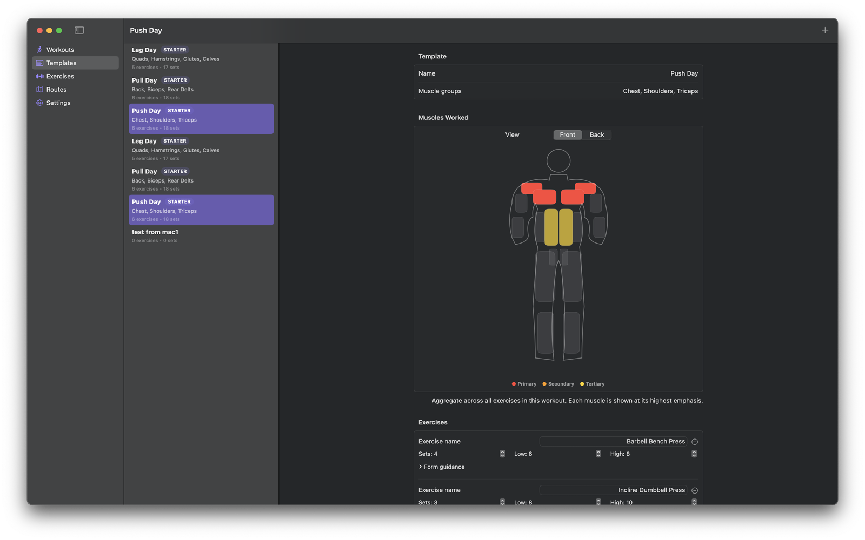Image resolution: width=865 pixels, height=540 pixels.
Task: Expand the Form guidance disclosure
Action: [x=442, y=467]
